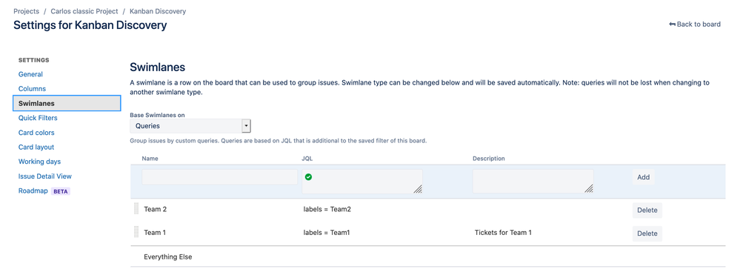Open Columns settings
This screenshot has height=278, width=740.
[32, 89]
